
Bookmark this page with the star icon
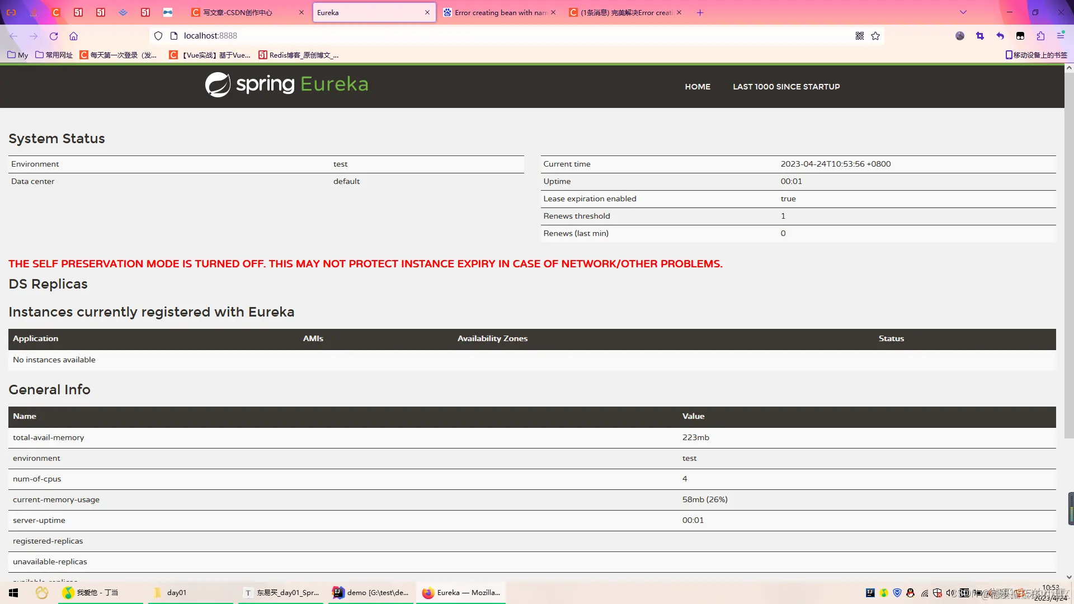click(875, 36)
